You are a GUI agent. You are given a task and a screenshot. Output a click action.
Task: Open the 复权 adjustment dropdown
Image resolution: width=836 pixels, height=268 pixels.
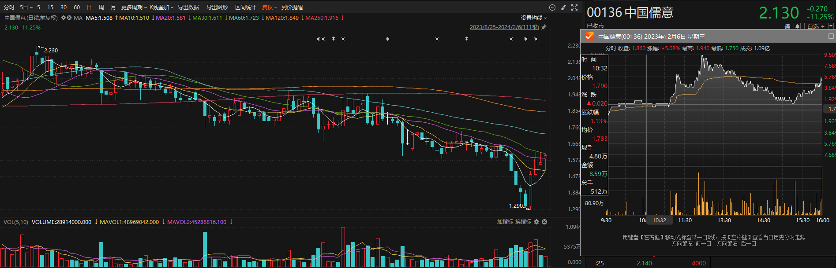click(270, 7)
